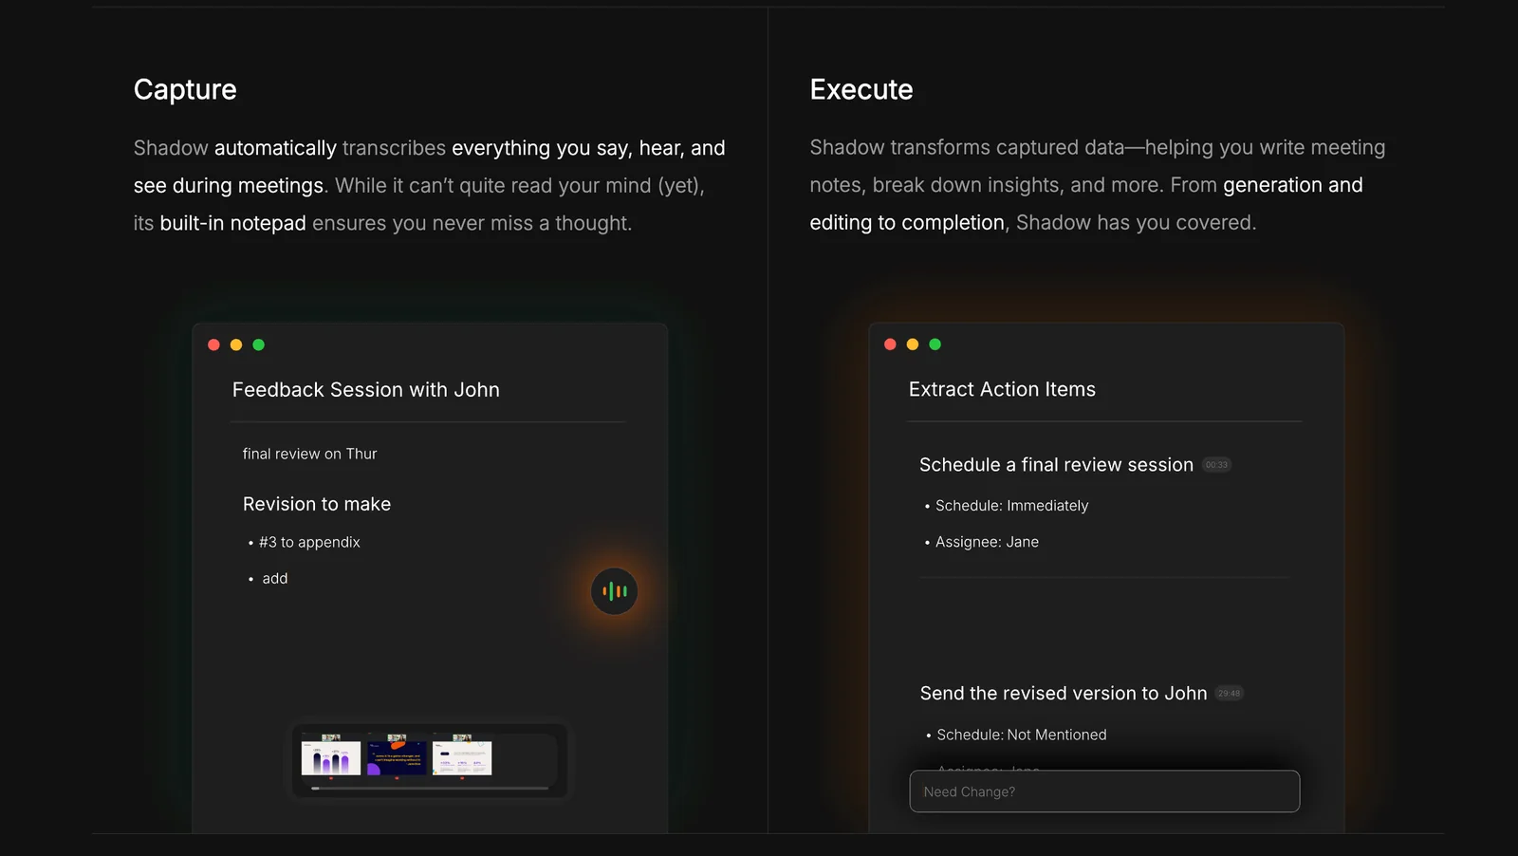The width and height of the screenshot is (1518, 856).
Task: Click the 29:48 timestamp badge
Action: (x=1229, y=694)
